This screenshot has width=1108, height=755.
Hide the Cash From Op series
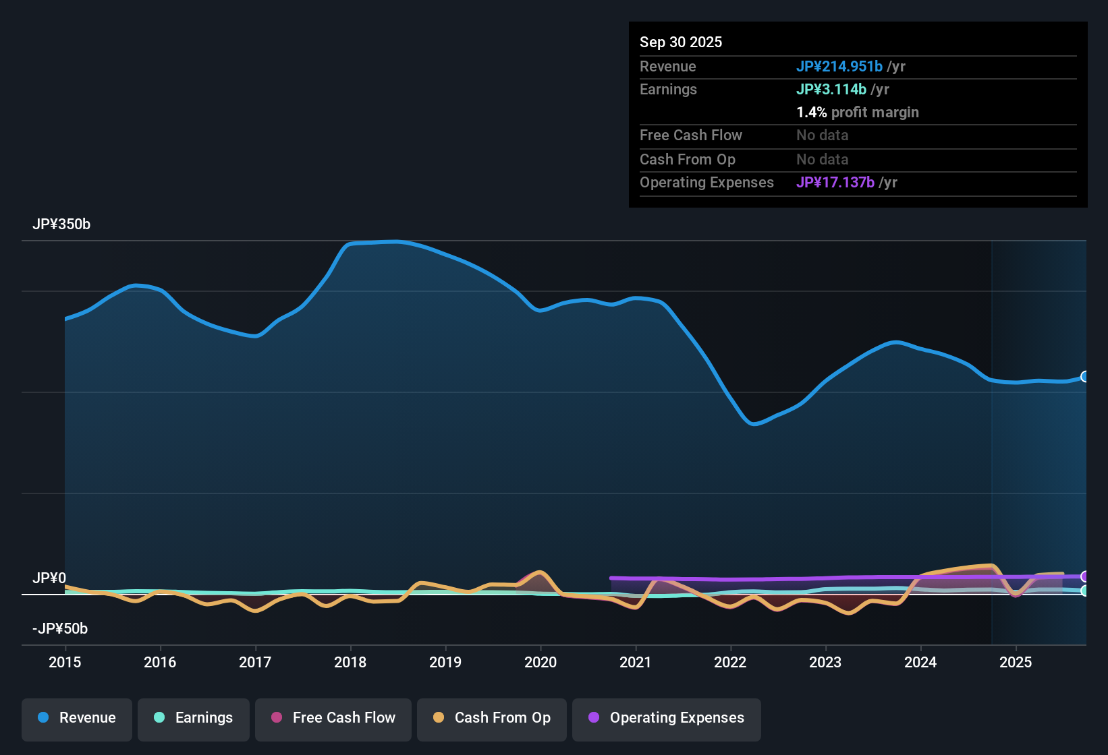(491, 718)
